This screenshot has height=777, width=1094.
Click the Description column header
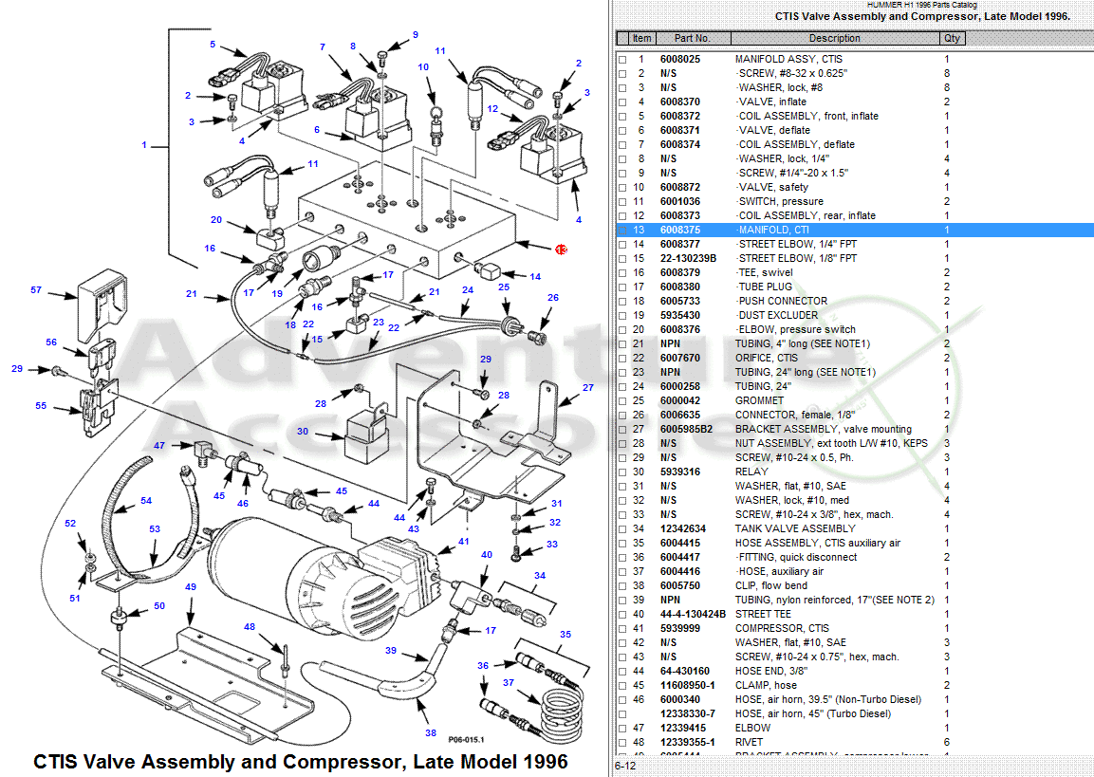coord(834,38)
